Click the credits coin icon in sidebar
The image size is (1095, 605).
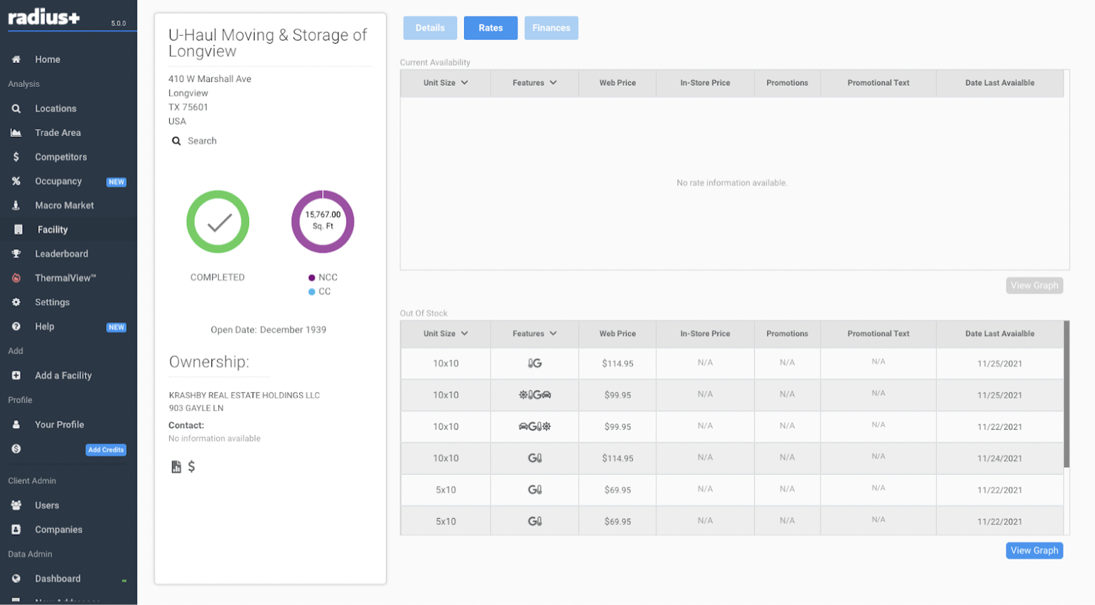pos(16,449)
